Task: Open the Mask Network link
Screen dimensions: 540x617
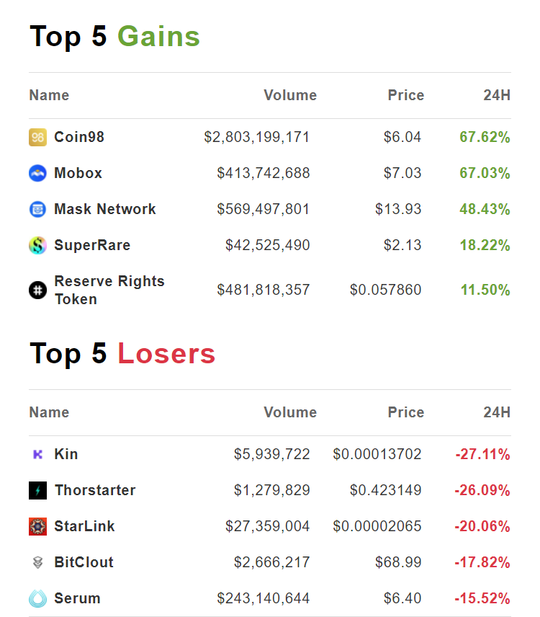Action: click(x=105, y=209)
